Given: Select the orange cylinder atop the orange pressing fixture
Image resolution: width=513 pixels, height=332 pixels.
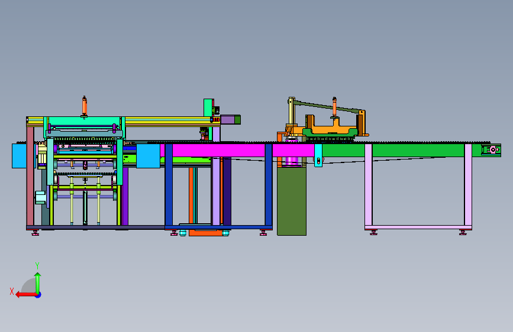Looking at the screenshot, I should coord(334,106).
